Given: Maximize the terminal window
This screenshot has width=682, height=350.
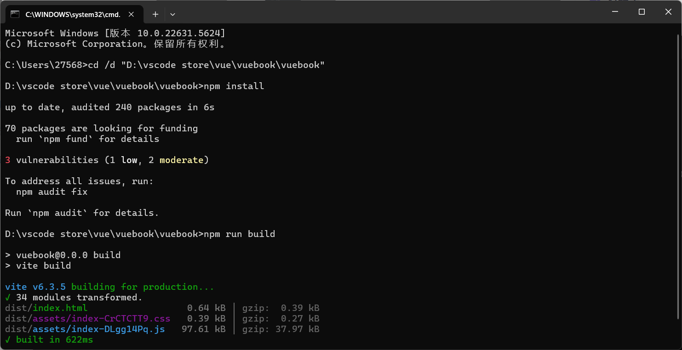Looking at the screenshot, I should point(642,12).
